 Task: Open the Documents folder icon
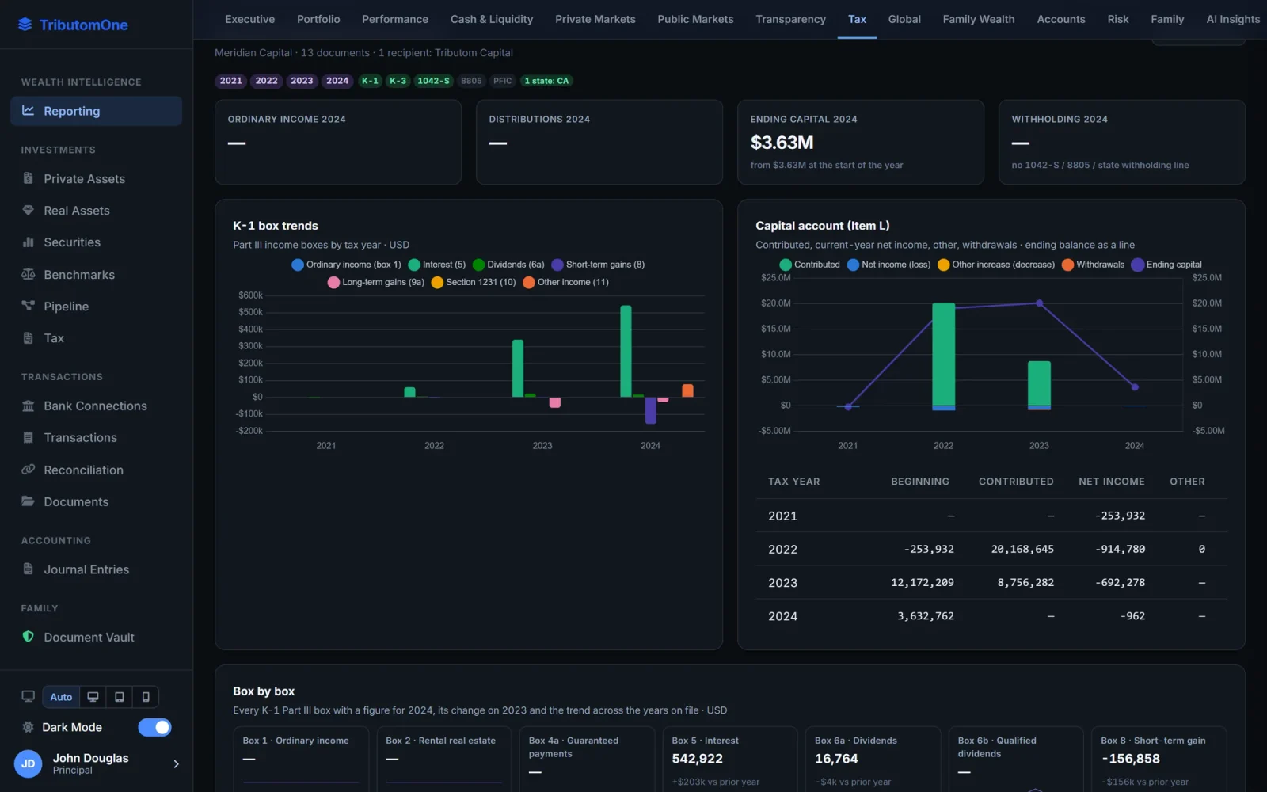(28, 501)
